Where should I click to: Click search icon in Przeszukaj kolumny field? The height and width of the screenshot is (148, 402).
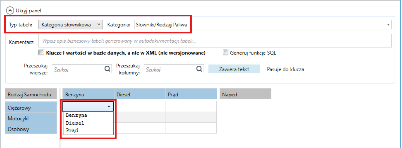pos(199,69)
